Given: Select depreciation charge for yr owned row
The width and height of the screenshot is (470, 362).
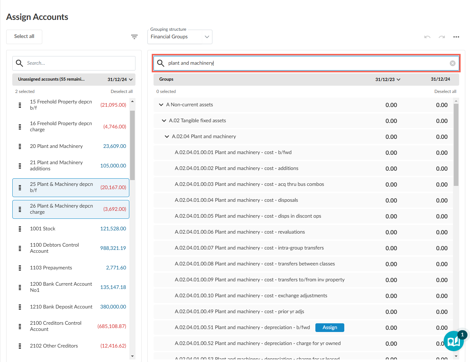Looking at the screenshot, I should (303, 344).
